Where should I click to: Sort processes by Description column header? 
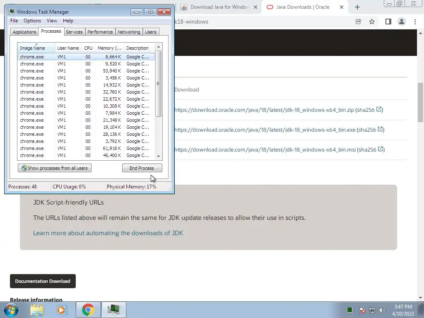(x=139, y=48)
